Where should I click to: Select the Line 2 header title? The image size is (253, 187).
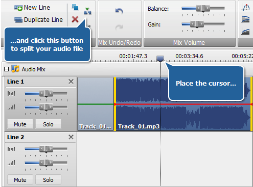15,137
